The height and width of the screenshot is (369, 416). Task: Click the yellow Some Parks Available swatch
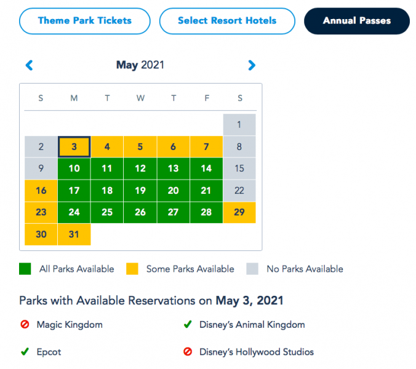coord(132,269)
